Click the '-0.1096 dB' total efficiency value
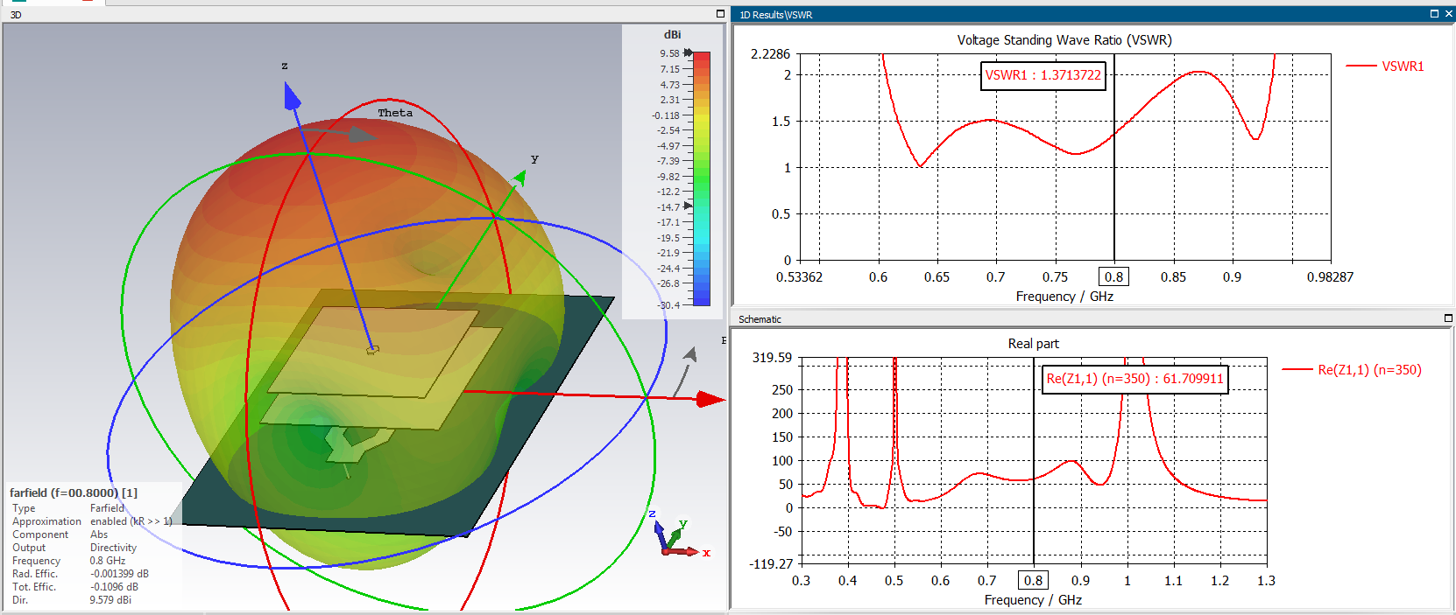The height and width of the screenshot is (615, 1456). (114, 587)
